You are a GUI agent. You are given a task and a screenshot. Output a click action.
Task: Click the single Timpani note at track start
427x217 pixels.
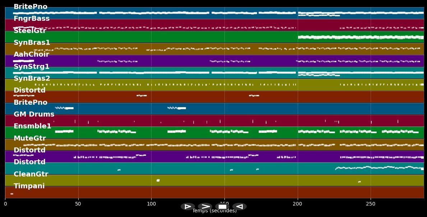(12, 194)
